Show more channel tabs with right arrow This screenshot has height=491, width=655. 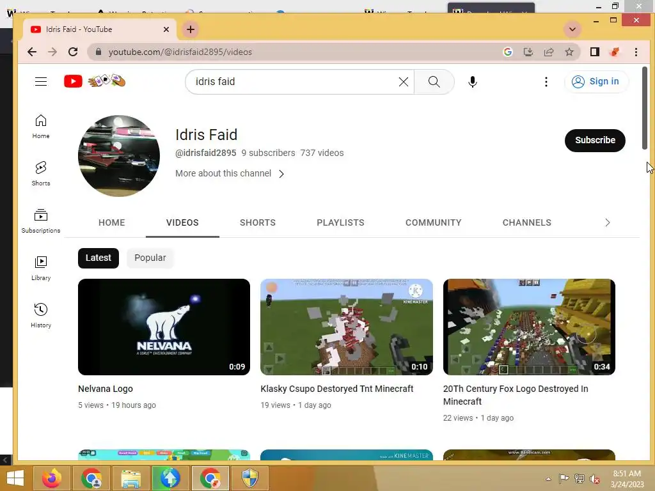tap(608, 222)
